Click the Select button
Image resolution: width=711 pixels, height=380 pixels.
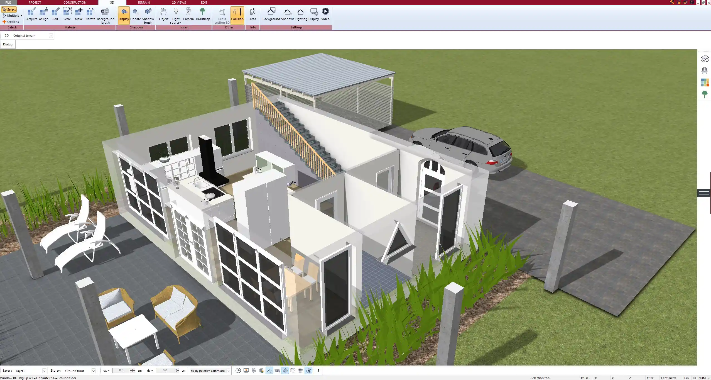click(9, 9)
